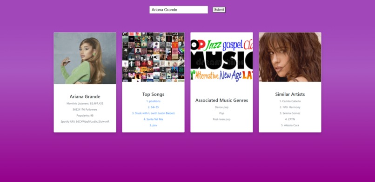This screenshot has height=182, width=375.
Task: Open the album covers collage image
Action: (153, 57)
